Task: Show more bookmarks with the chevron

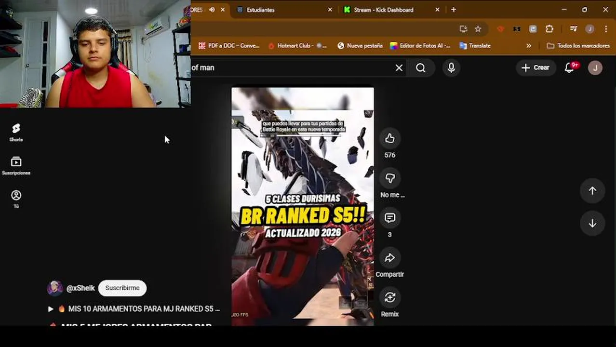Action: [529, 46]
